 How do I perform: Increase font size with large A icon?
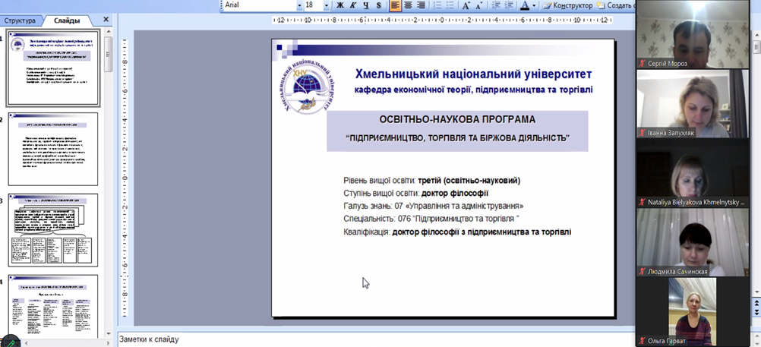point(466,5)
